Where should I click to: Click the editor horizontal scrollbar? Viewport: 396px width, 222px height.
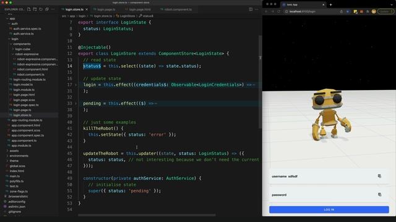pos(147,215)
